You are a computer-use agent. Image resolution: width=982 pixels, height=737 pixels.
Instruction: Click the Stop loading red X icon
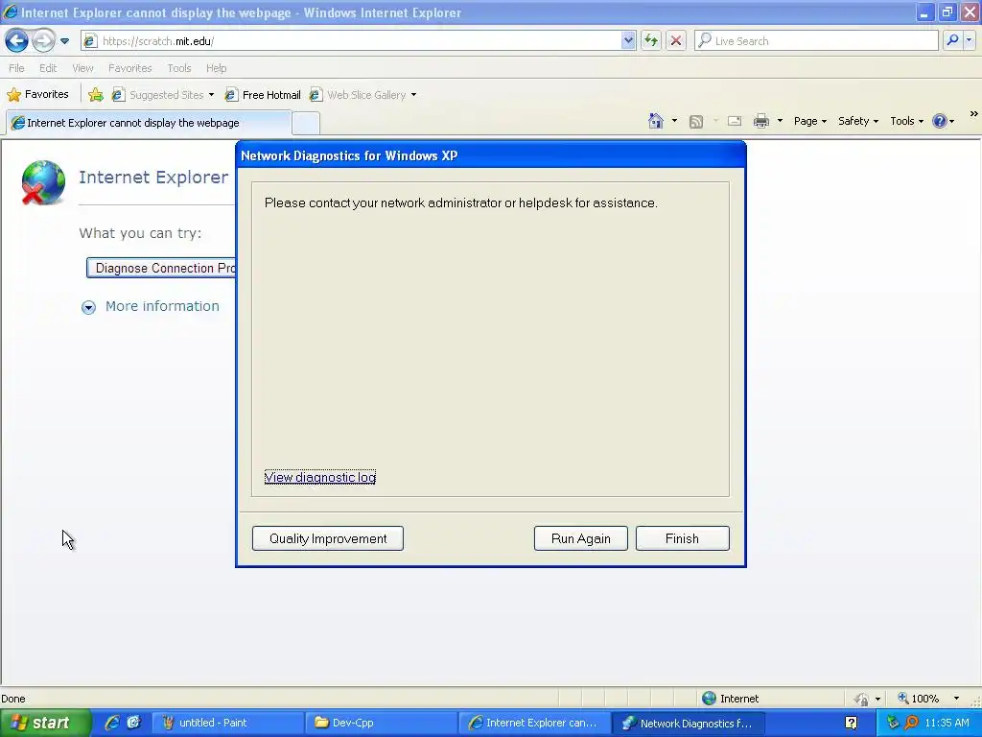676,41
